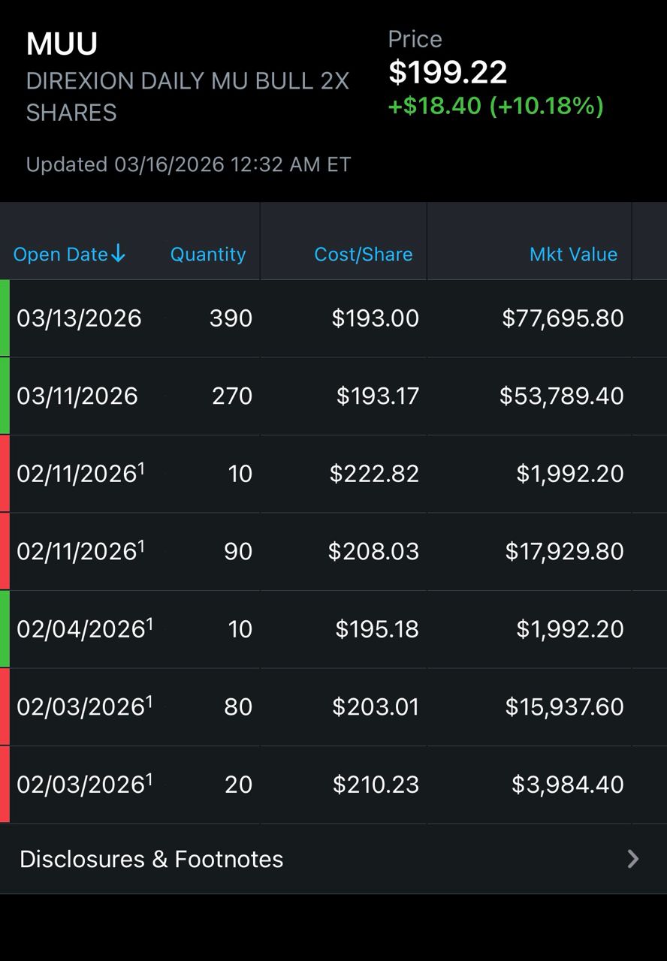Sort lots by Cost/Share column header
667x961 pixels.
tap(363, 255)
